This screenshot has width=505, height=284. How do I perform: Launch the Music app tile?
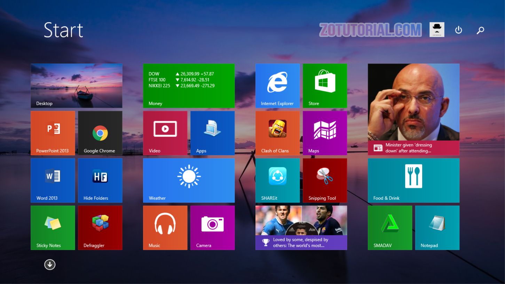pyautogui.click(x=165, y=228)
